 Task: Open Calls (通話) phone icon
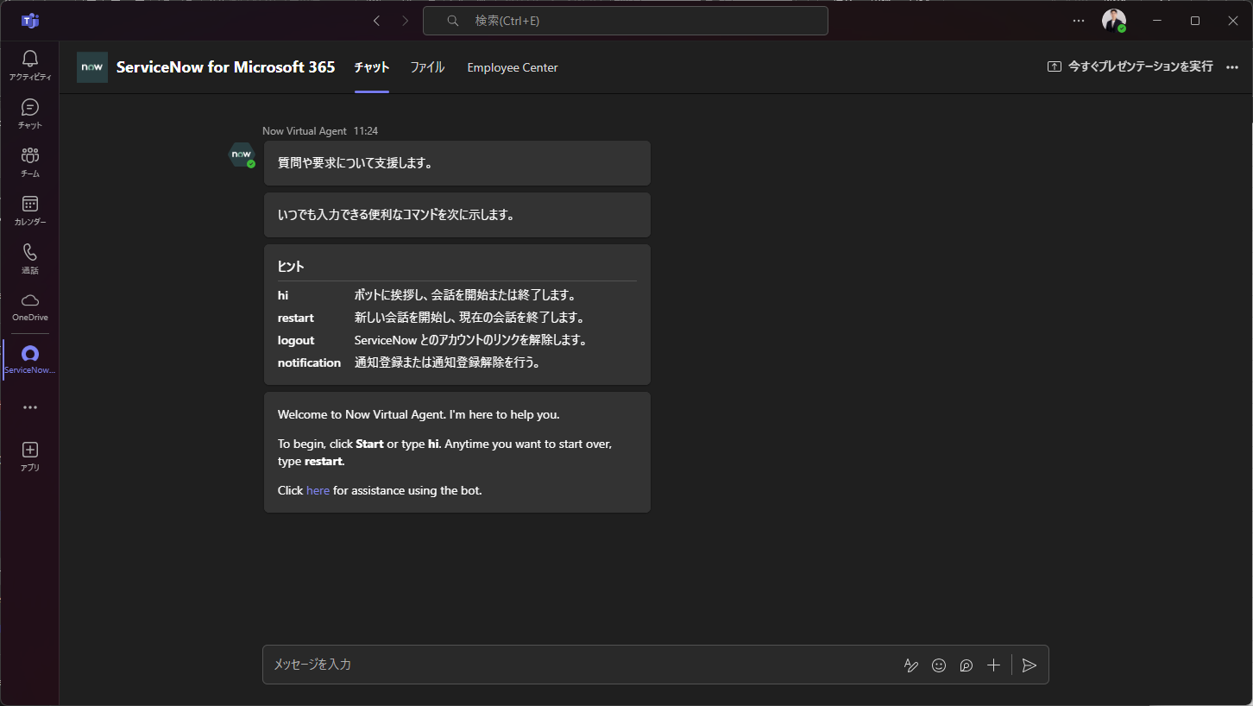coord(30,259)
